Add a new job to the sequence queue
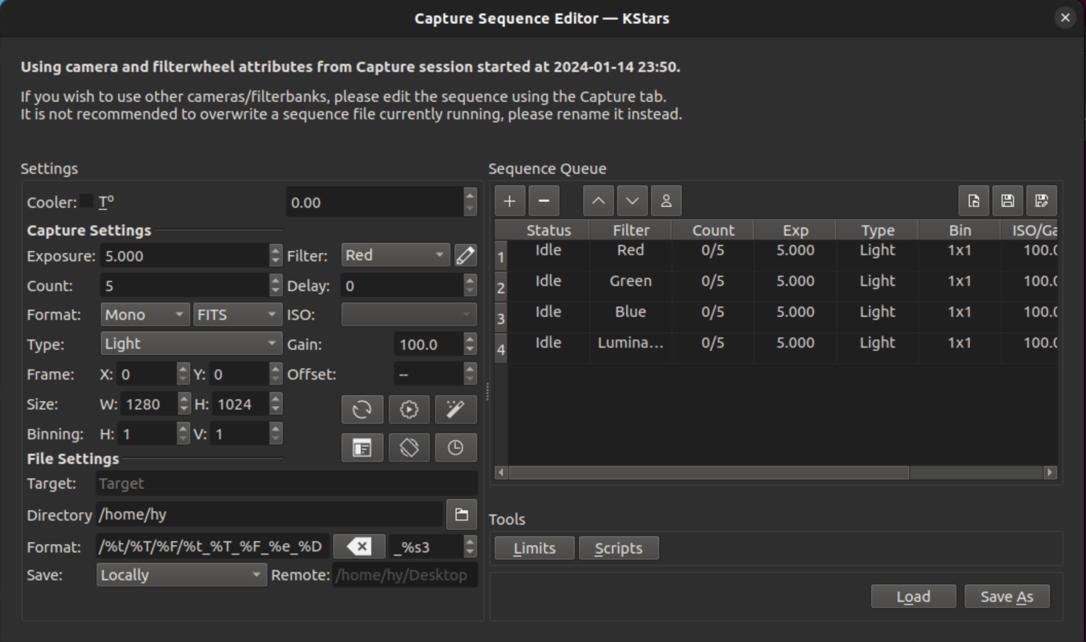This screenshot has width=1086, height=642. click(510, 201)
